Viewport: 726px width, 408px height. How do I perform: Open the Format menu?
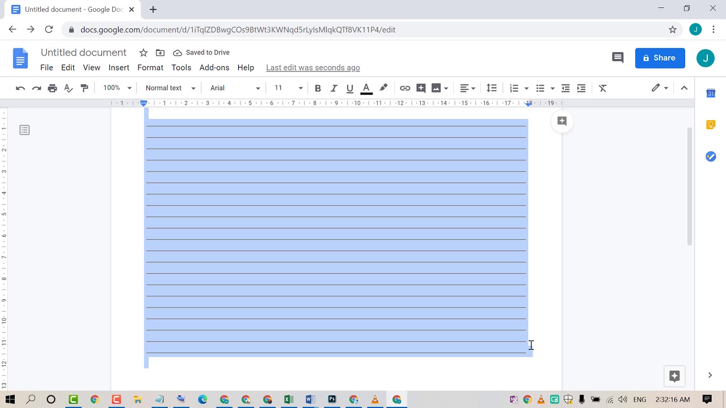point(150,67)
